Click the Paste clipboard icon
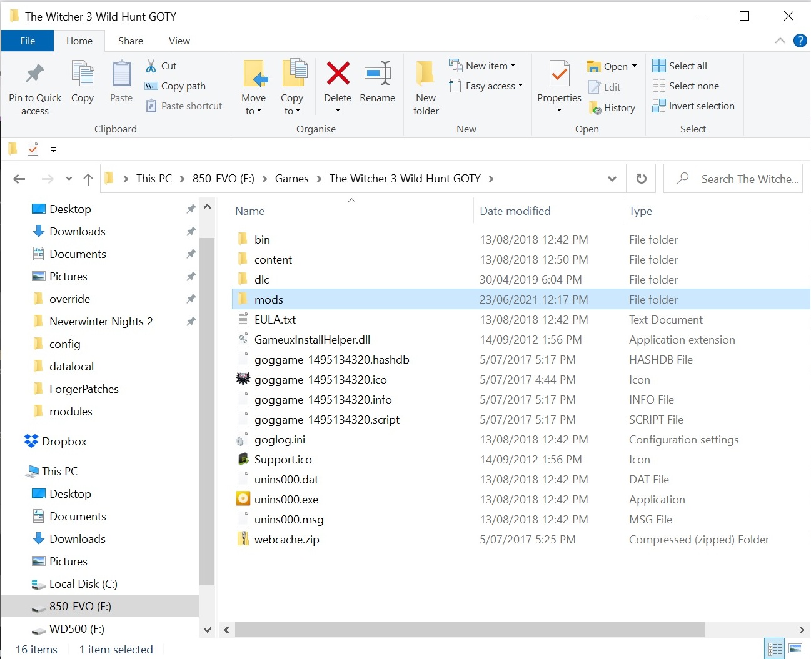The width and height of the screenshot is (811, 659). pos(121,75)
